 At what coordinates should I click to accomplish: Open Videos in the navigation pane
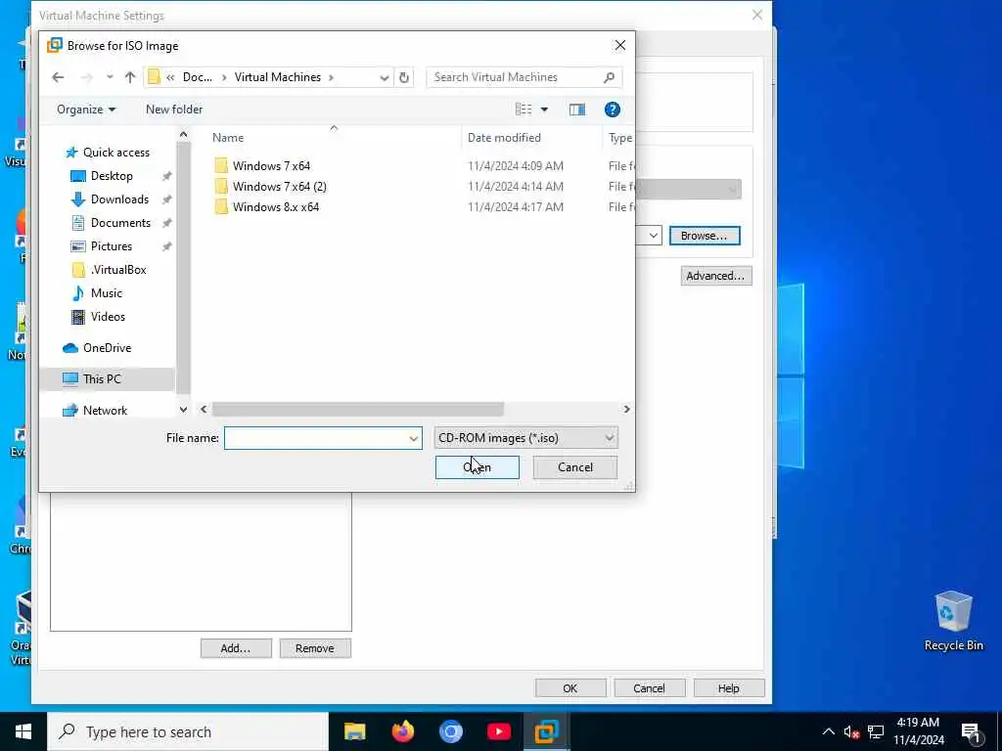tap(108, 317)
